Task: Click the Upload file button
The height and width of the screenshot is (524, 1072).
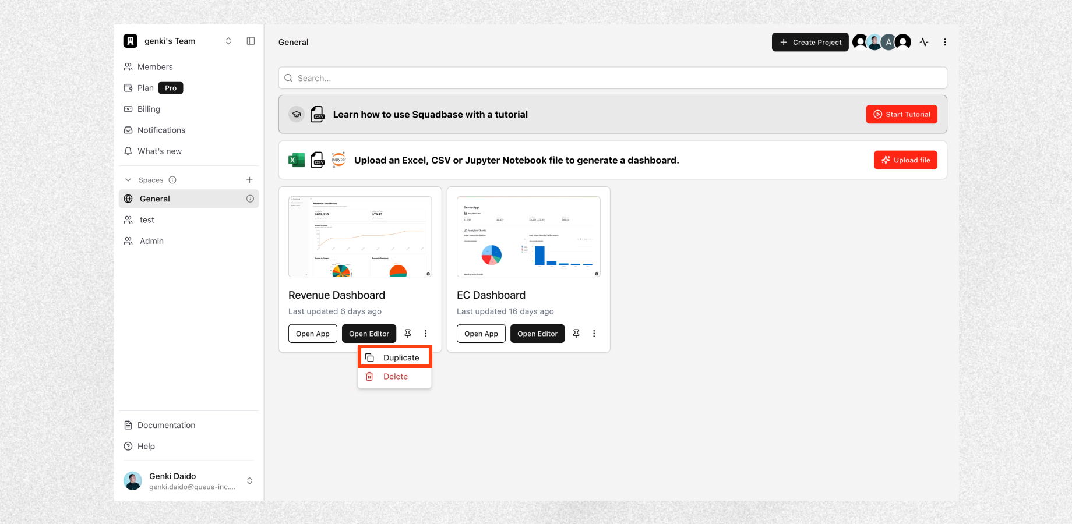Action: pos(906,160)
